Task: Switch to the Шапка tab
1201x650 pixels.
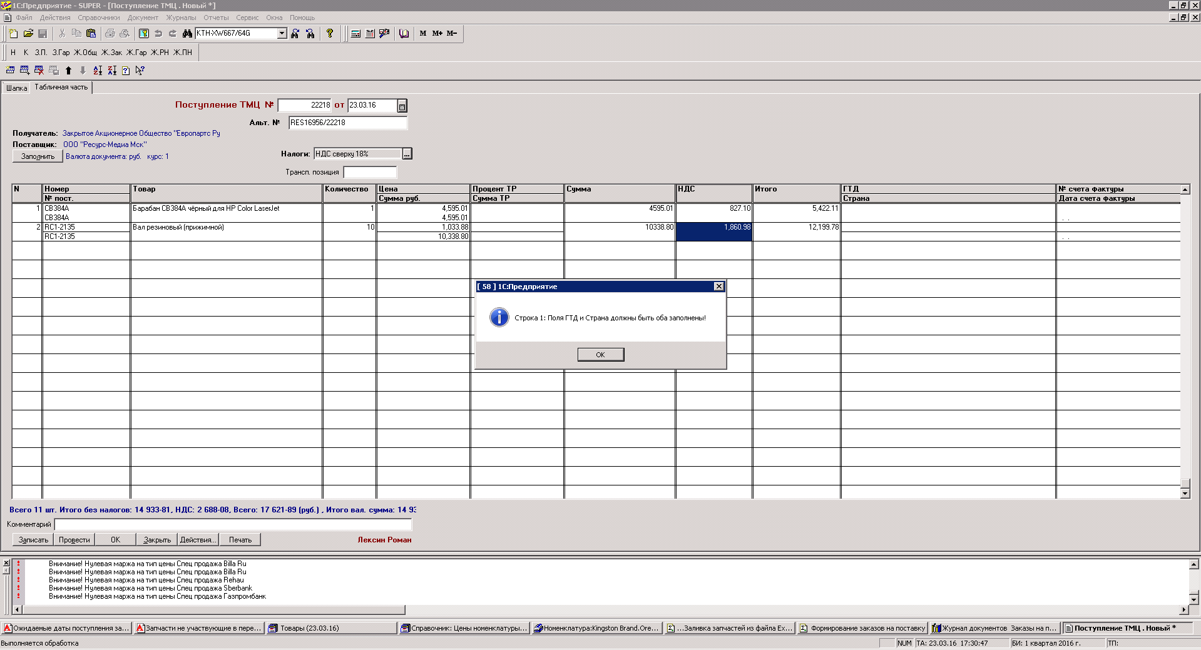Action: click(x=16, y=88)
